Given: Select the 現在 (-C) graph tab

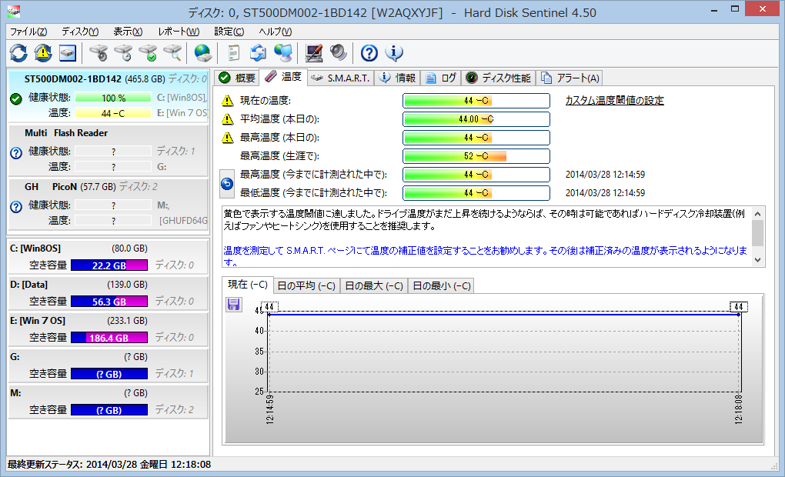Looking at the screenshot, I should coord(248,285).
